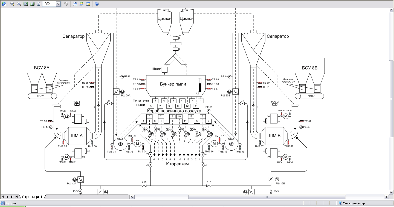Click the horizontal scrollbar right arrow
Screen dimensions: 394x207
(x=387, y=197)
